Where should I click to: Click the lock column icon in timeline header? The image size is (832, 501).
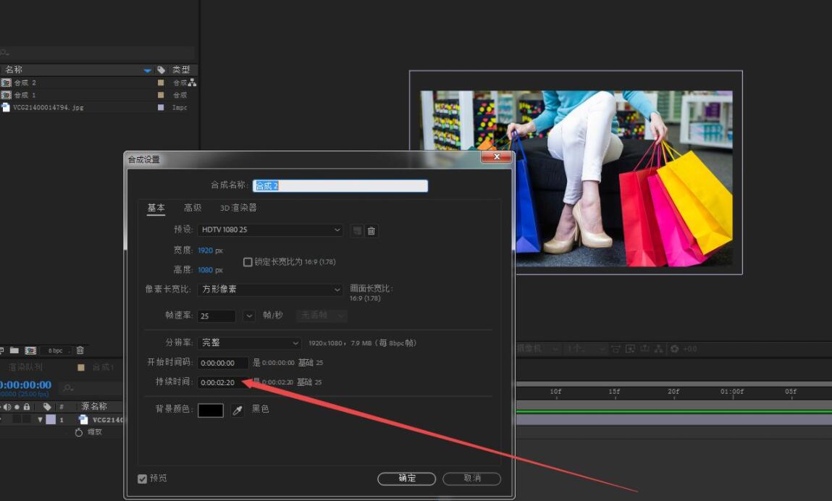[x=27, y=406]
